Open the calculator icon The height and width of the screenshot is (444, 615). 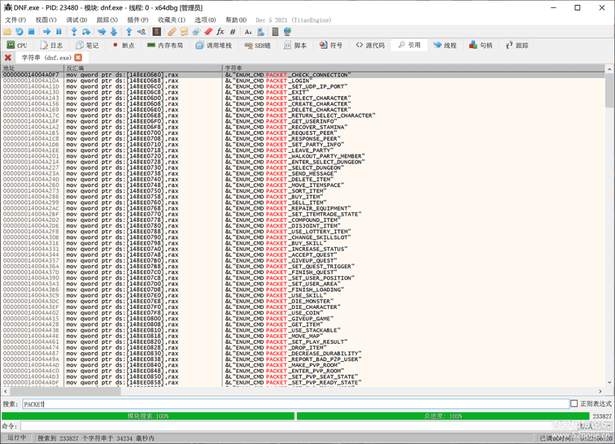[x=275, y=32]
